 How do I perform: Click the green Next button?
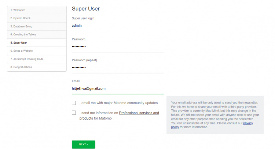[x=83, y=145]
